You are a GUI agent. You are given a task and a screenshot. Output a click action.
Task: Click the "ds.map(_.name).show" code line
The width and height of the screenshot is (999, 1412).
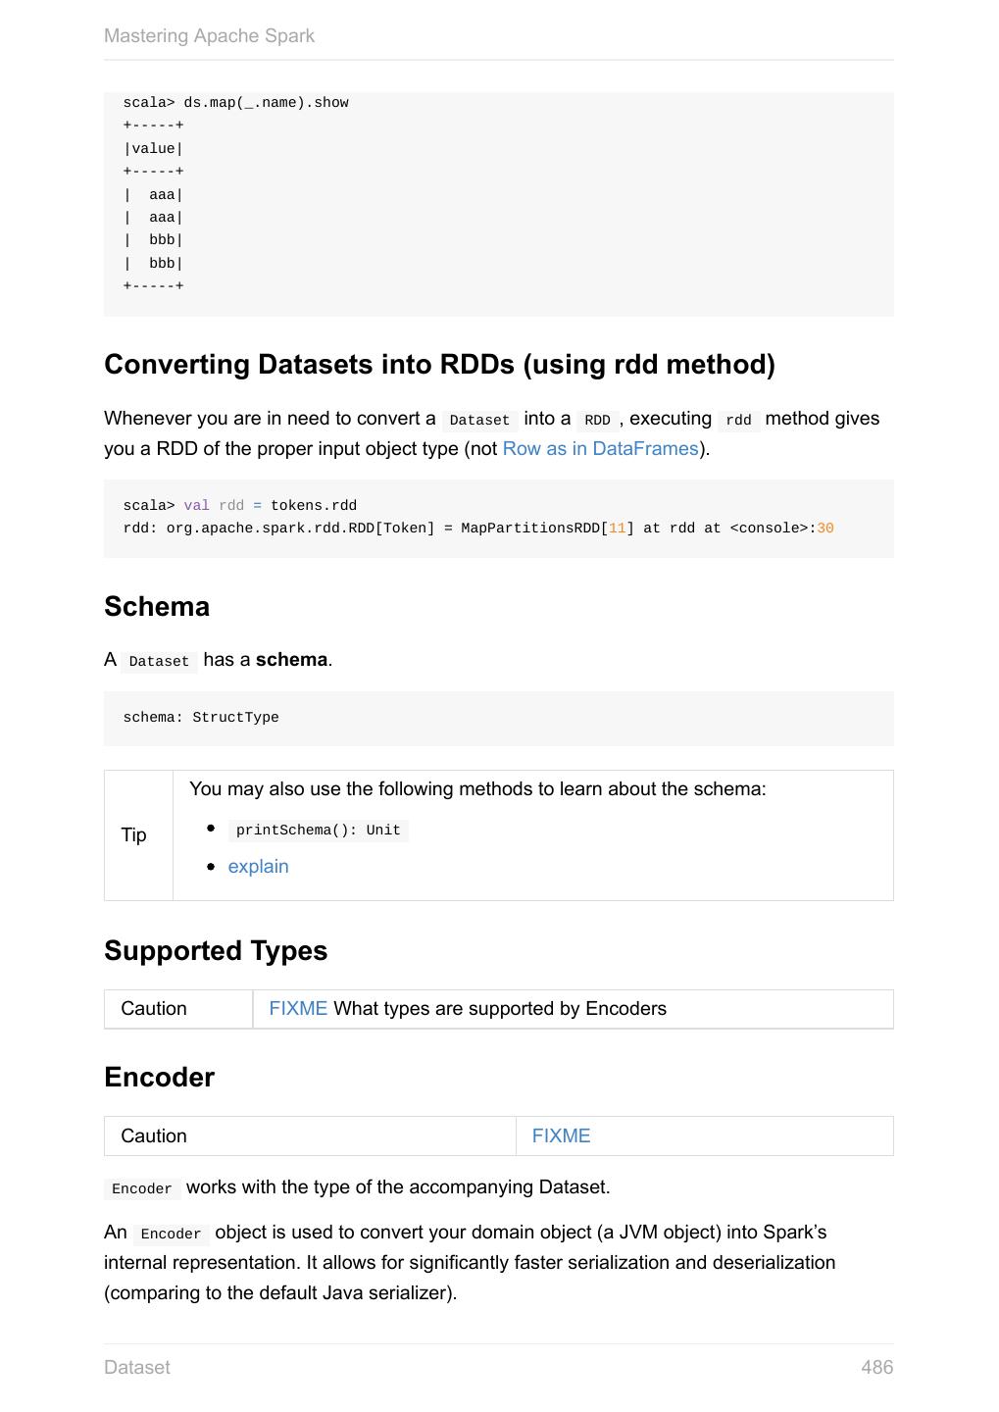(x=235, y=103)
